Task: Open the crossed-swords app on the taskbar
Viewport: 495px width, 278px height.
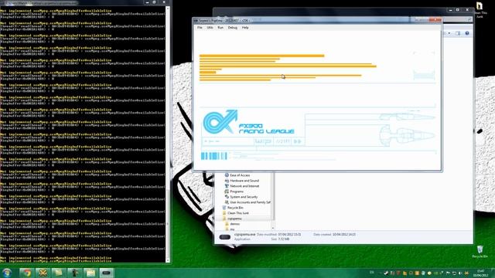Action: [x=43, y=273]
